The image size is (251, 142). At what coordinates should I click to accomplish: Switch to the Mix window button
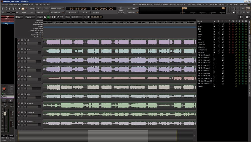[248, 12]
